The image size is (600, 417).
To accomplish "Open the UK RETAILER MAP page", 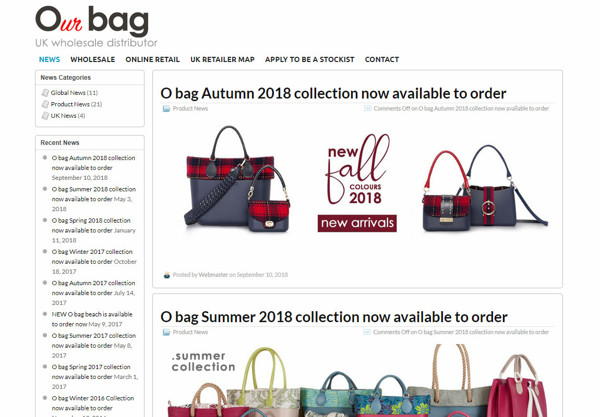I will coord(222,59).
